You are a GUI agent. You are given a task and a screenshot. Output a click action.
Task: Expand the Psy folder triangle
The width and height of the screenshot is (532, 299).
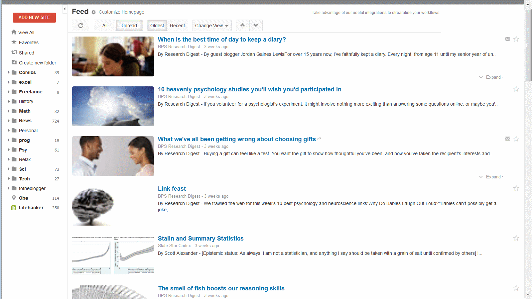coord(9,149)
